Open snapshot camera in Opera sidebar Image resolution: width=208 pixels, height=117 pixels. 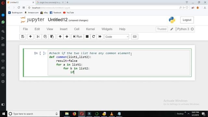pos(3,45)
